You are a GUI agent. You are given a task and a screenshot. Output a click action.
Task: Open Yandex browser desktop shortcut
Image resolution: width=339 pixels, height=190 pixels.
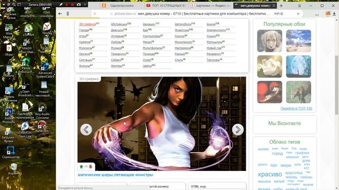(47, 28)
